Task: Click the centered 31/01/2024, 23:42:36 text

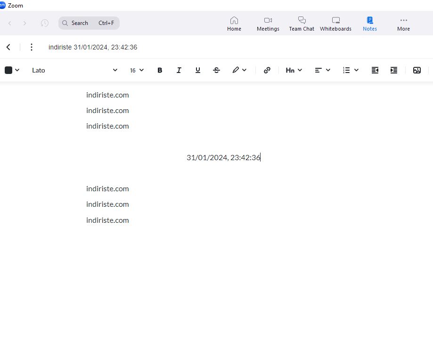Action: point(223,158)
